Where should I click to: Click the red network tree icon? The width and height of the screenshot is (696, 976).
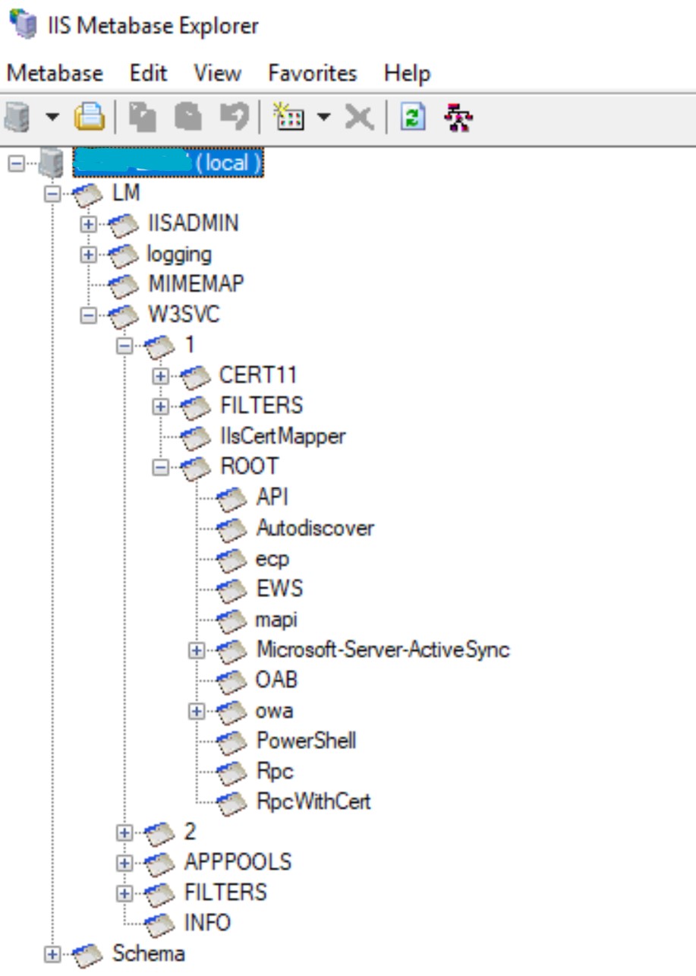(x=458, y=118)
